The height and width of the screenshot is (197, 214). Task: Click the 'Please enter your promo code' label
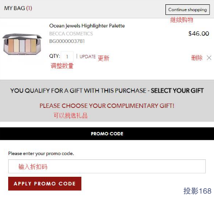point(41,154)
